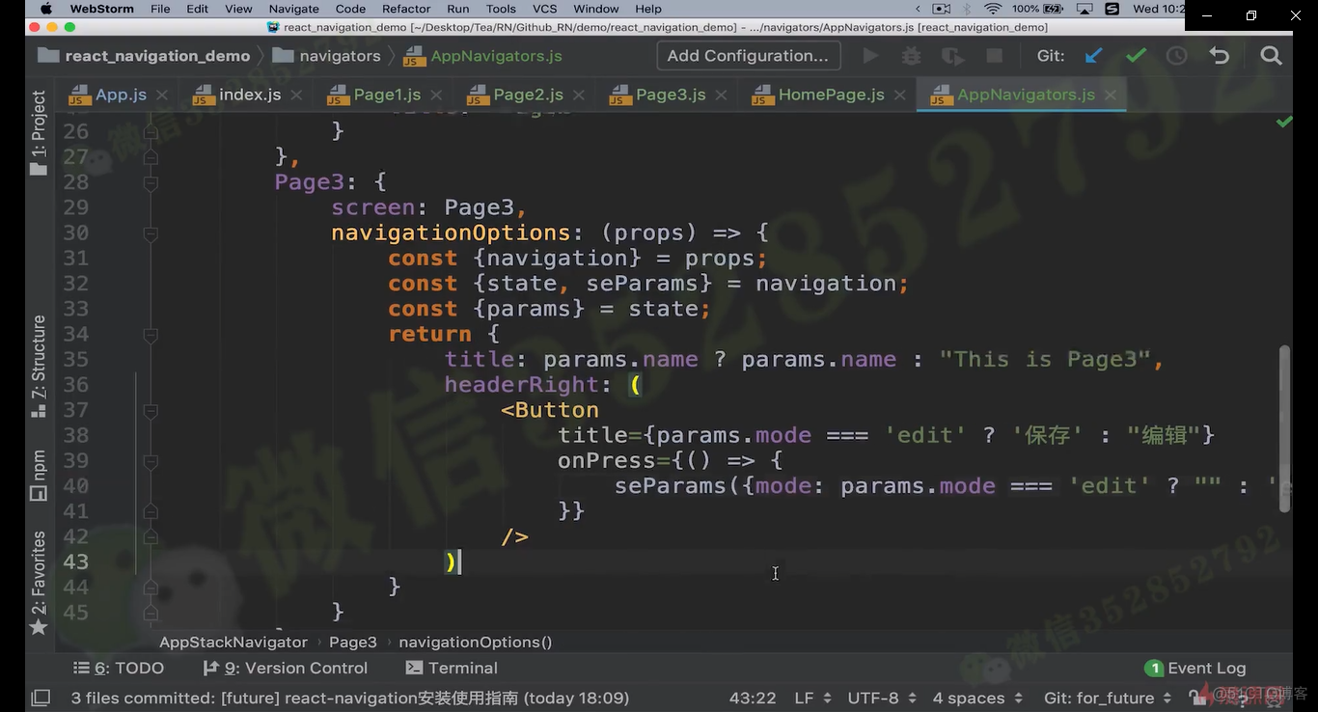Open the Apple menu
This screenshot has height=712, width=1318.
coord(45,9)
